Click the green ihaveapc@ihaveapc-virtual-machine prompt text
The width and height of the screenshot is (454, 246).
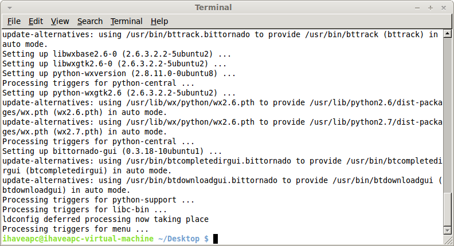click(x=78, y=239)
